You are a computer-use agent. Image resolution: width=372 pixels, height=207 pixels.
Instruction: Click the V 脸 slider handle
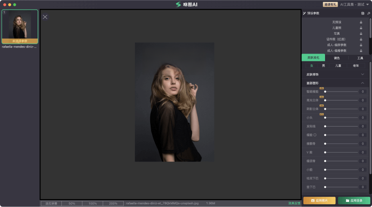click(x=325, y=152)
